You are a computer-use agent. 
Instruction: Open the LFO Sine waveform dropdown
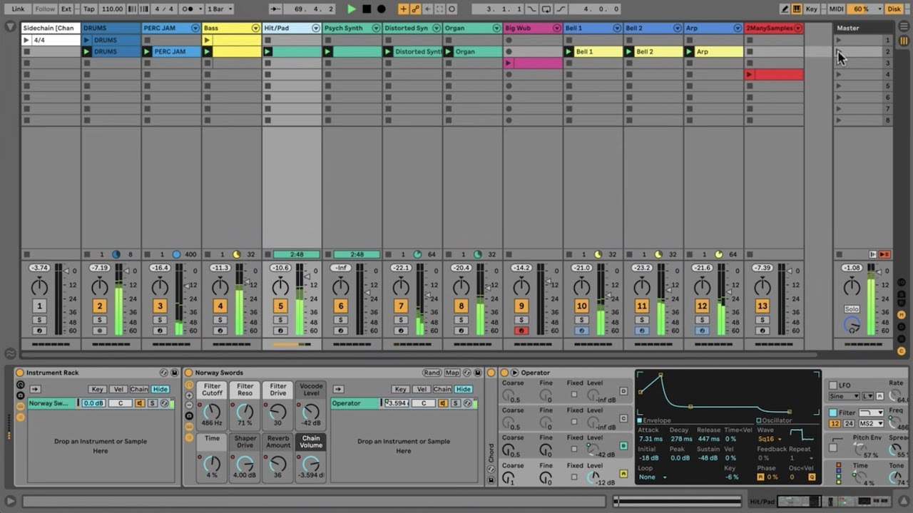pyautogui.click(x=845, y=396)
